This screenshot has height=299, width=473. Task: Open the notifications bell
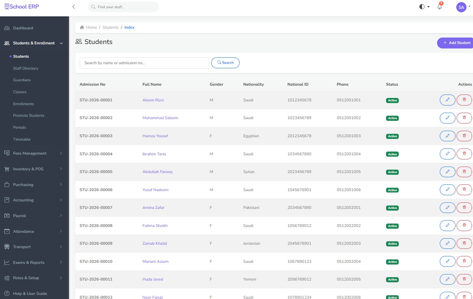click(440, 6)
